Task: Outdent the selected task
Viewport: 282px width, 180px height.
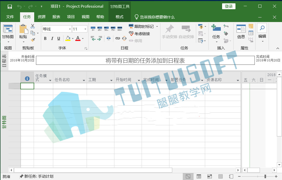Action: tap(93, 38)
